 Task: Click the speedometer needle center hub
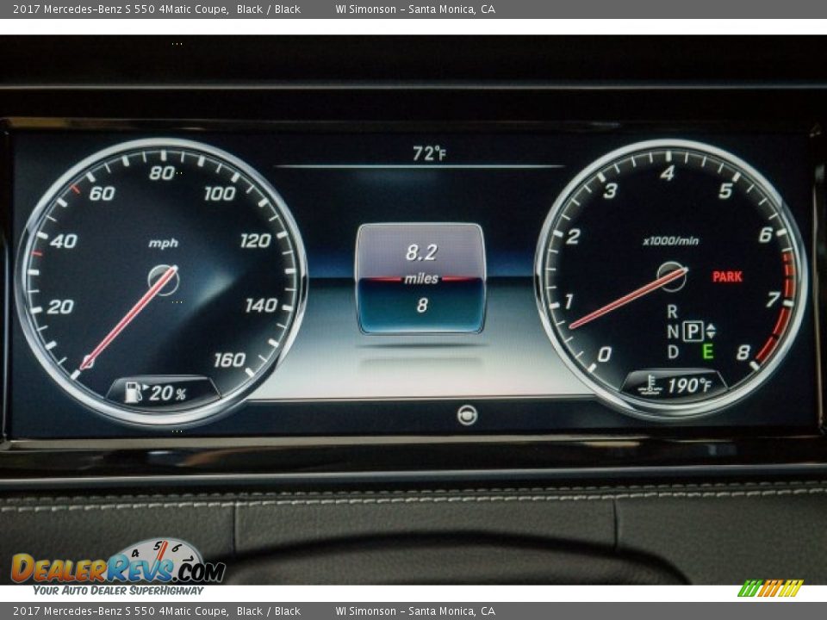[162, 279]
